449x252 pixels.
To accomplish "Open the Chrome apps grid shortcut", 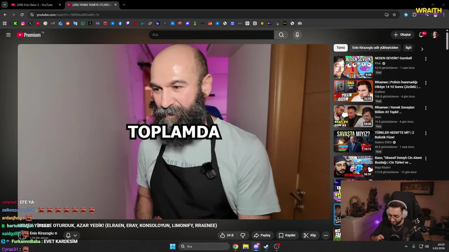I will click(x=5, y=23).
